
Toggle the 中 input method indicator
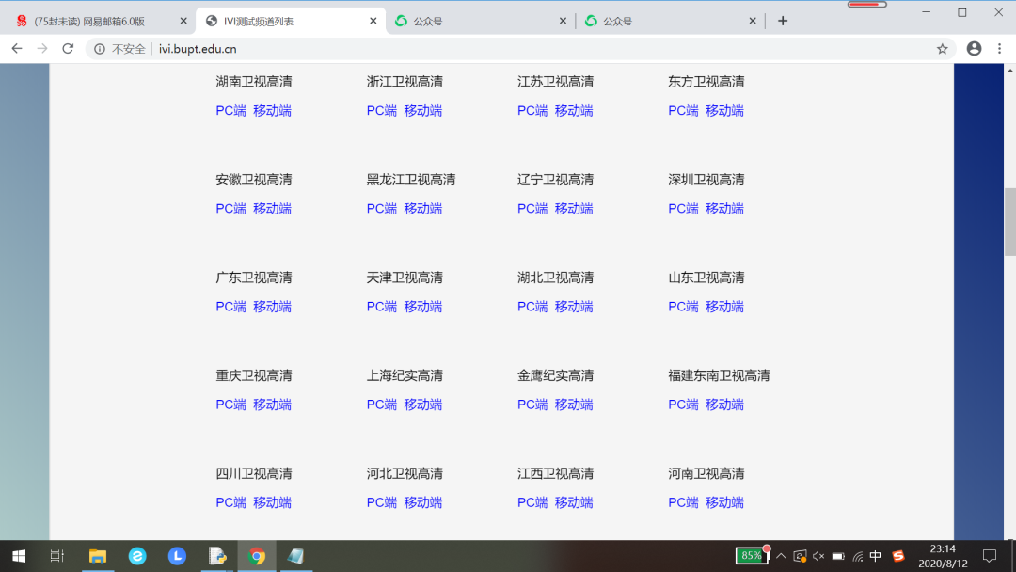tap(876, 556)
